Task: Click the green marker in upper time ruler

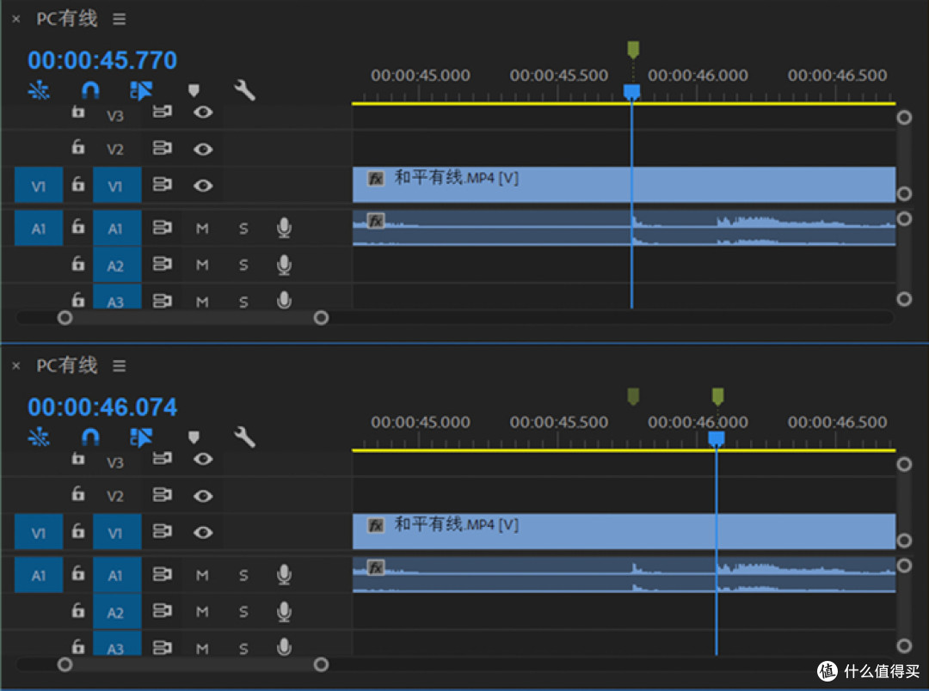Action: coord(633,50)
